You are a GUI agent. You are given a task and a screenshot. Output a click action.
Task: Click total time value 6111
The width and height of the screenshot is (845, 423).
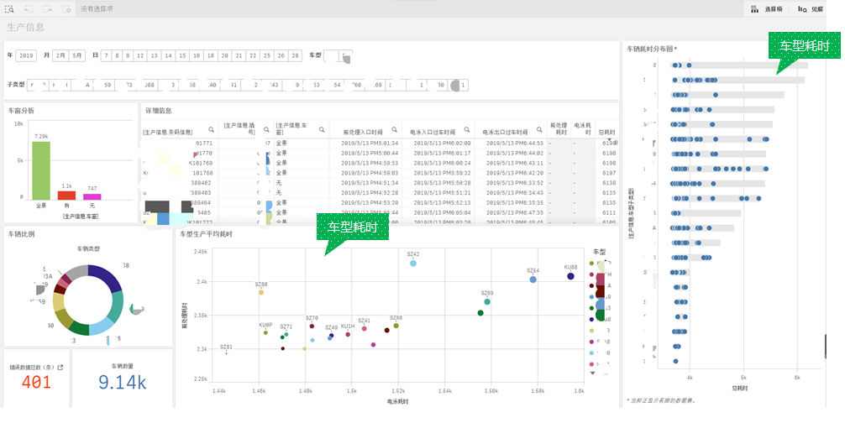point(609,212)
